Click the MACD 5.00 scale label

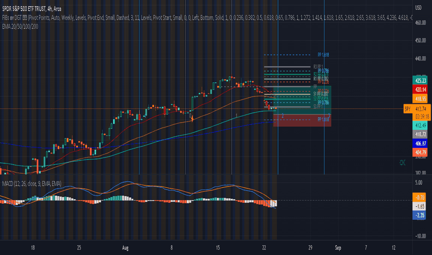coord(419,183)
